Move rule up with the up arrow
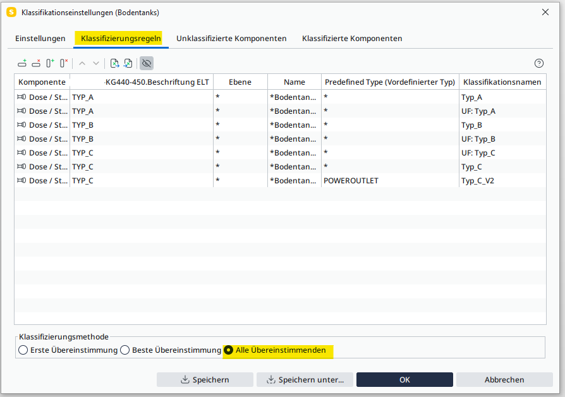 [x=82, y=63]
